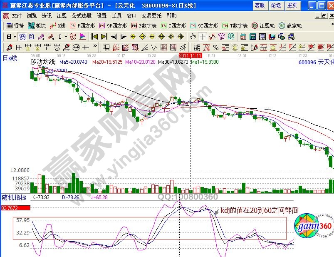Click the 主页 homepage button
334x257 pixels.
pos(292,5)
